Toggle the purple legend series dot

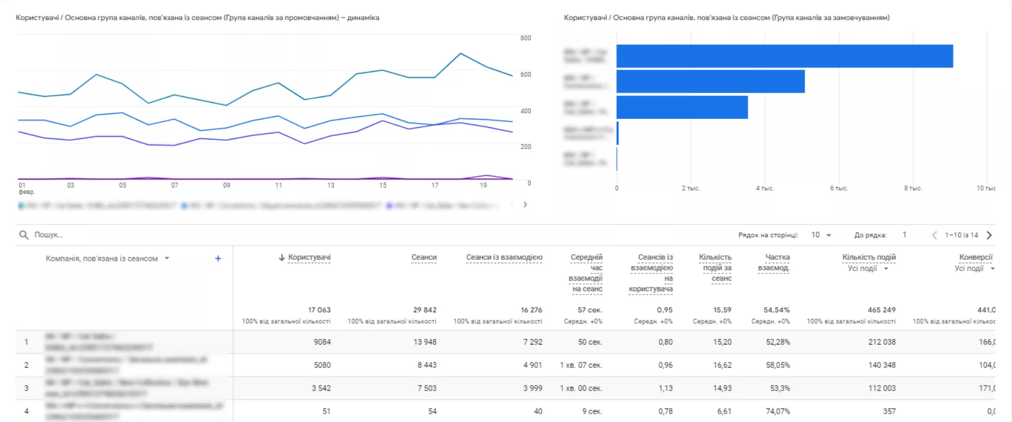(x=389, y=206)
